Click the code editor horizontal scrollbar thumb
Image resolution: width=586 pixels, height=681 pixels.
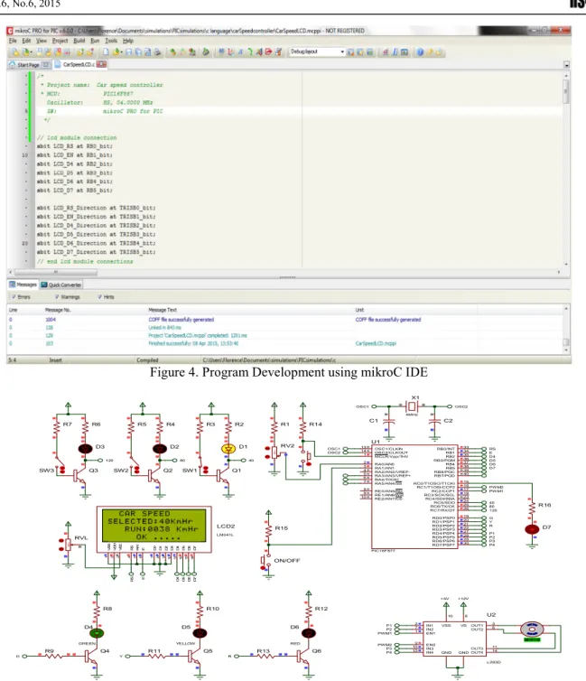pos(56,273)
